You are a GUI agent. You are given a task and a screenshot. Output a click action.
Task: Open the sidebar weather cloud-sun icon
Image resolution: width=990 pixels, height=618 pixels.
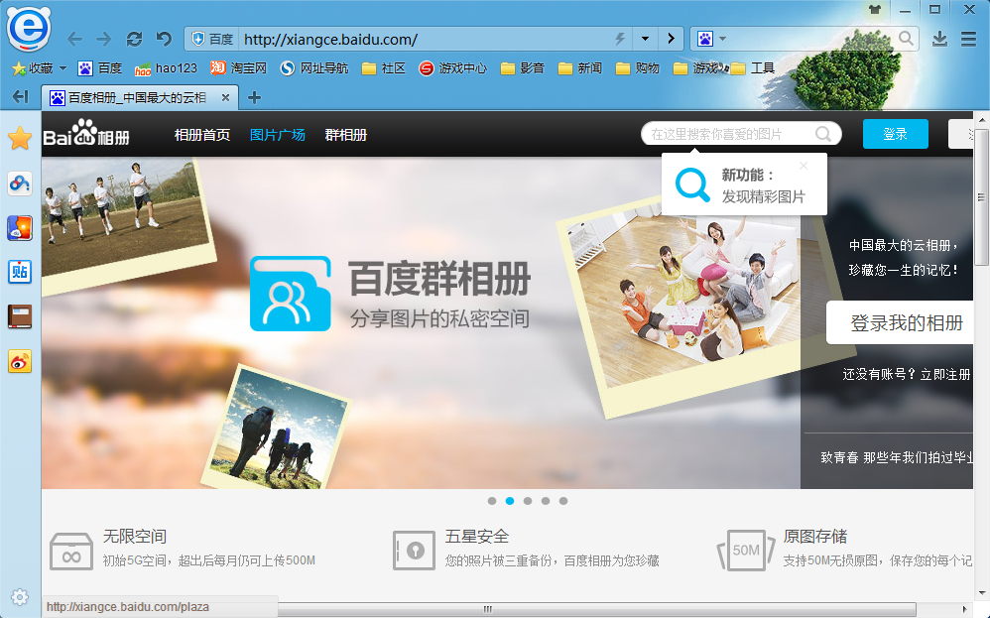click(x=20, y=228)
